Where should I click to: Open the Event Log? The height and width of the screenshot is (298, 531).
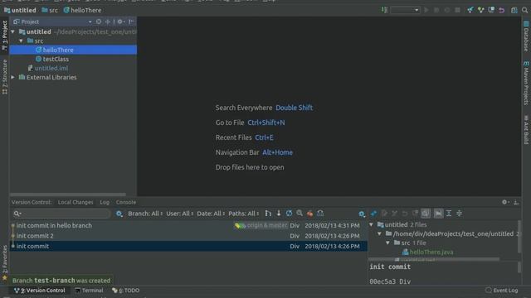(x=501, y=291)
